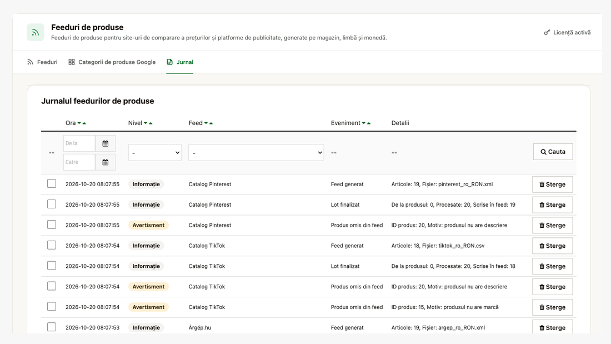This screenshot has height=344, width=611.
Task: Click the Avertisment badge in the Catalog Pinterest row
Action: [x=148, y=225]
